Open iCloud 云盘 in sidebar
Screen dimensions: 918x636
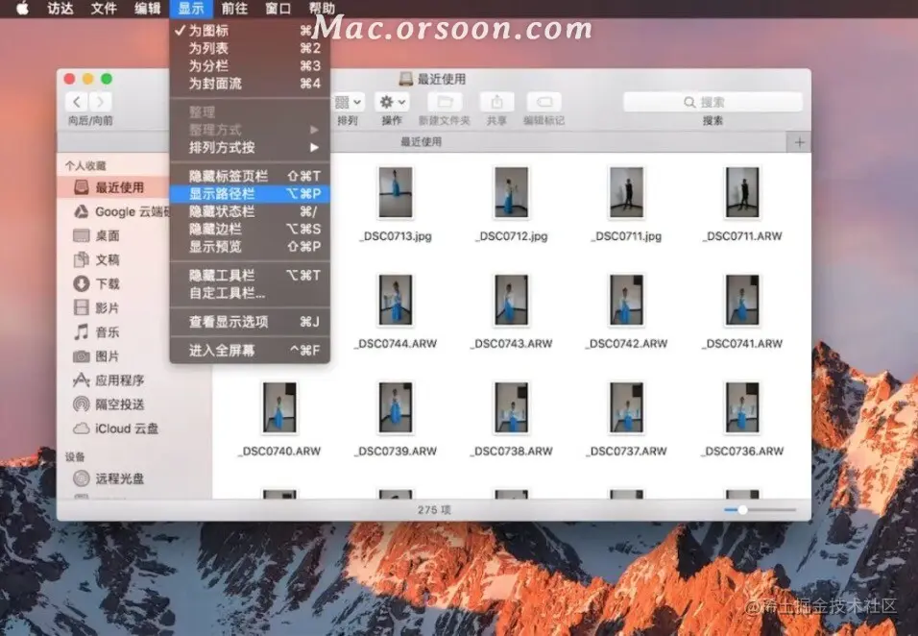(116, 428)
